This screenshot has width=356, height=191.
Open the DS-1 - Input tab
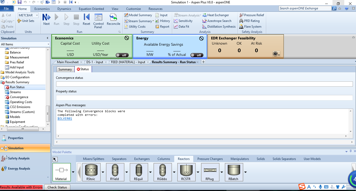click(x=95, y=62)
